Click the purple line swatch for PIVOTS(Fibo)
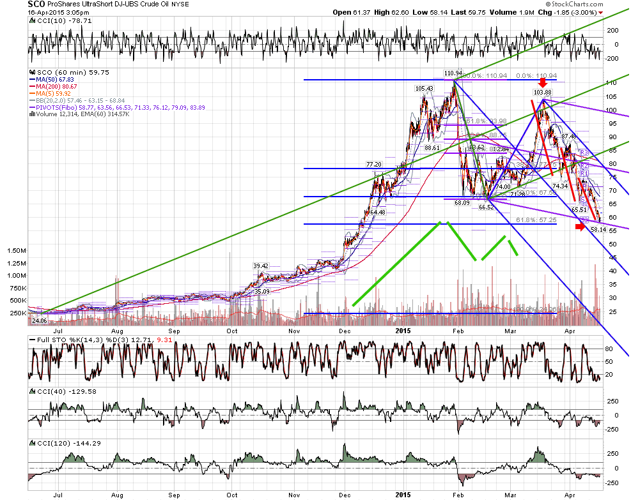This screenshot has width=631, height=503. pos(32,108)
